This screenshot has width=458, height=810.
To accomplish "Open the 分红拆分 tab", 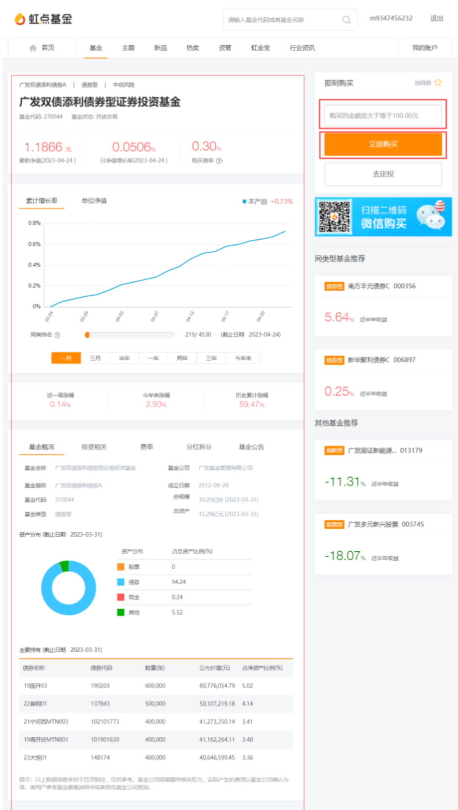I will (199, 447).
